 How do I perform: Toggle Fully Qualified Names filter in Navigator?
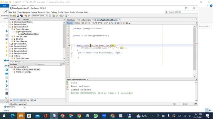[28, 100]
